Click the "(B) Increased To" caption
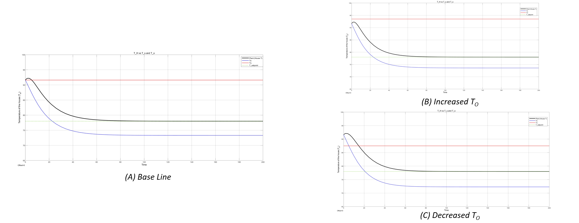 click(450, 102)
